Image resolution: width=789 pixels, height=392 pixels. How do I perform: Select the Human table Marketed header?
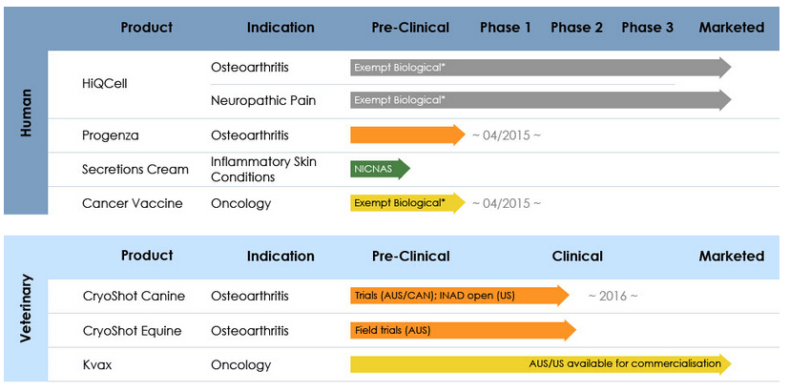731,28
